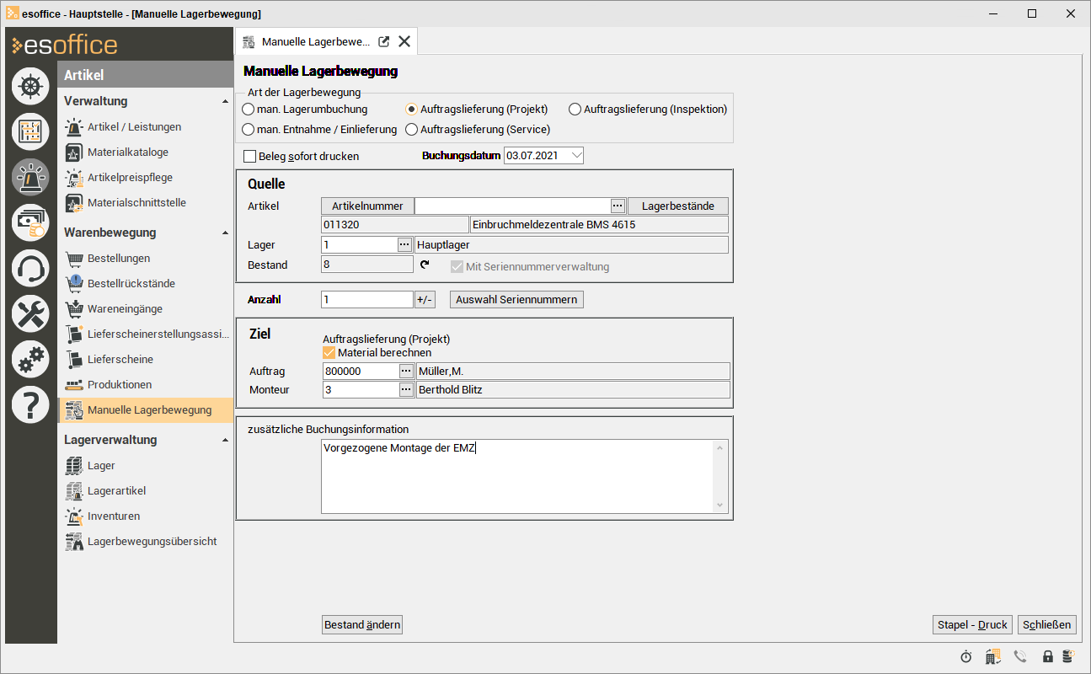Open Lager lookup ellipsis button
Screen dimensions: 1091x674
(x=404, y=244)
